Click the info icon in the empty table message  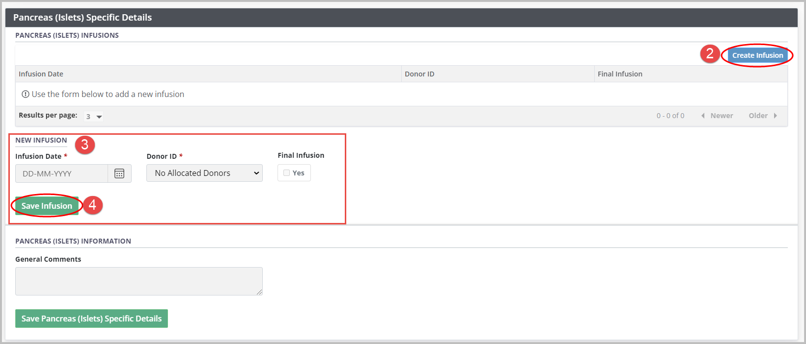tap(26, 94)
